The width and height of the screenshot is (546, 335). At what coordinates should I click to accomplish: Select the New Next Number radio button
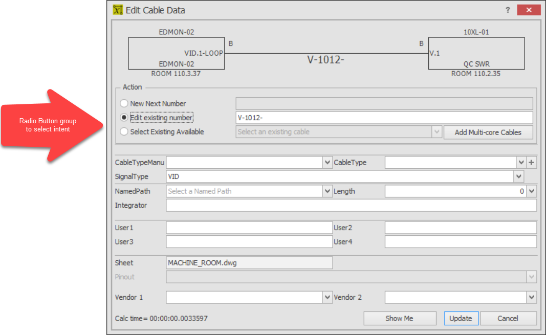coord(124,103)
